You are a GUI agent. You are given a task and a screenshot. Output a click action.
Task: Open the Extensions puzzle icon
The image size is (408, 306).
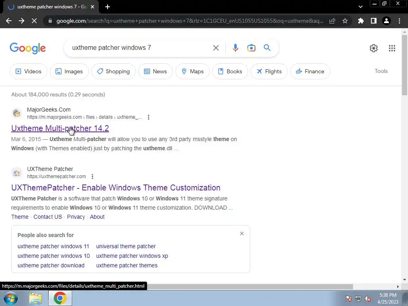(x=361, y=21)
